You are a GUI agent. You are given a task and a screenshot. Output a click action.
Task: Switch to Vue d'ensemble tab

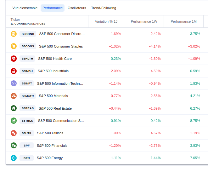pyautogui.click(x=25, y=8)
